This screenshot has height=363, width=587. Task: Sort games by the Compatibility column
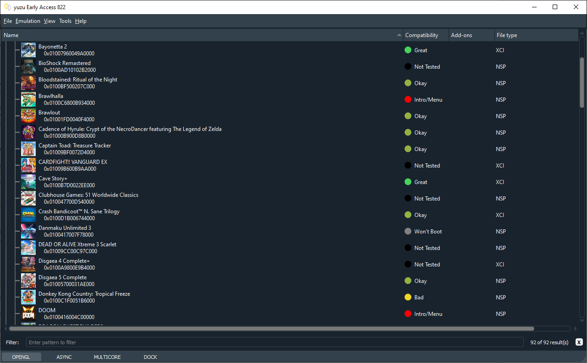point(426,35)
